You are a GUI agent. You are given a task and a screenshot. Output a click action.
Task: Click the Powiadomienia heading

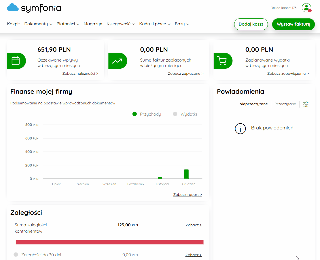point(241,92)
